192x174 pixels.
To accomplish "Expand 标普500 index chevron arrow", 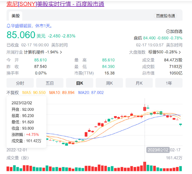I will coord(180,52).
